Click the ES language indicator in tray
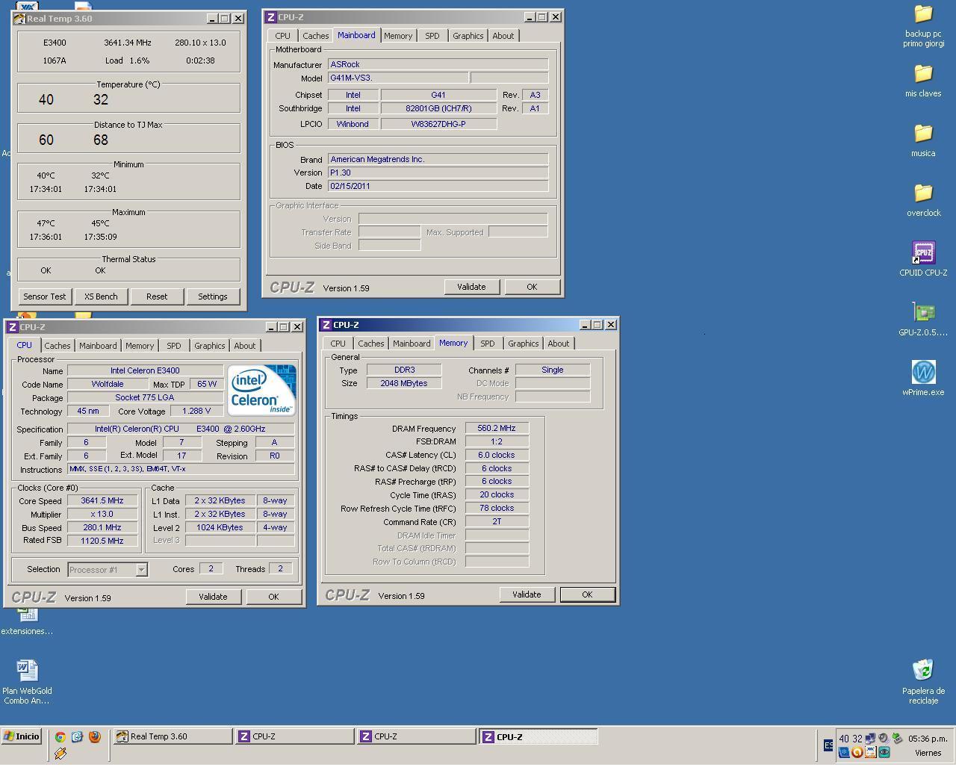 [x=828, y=745]
